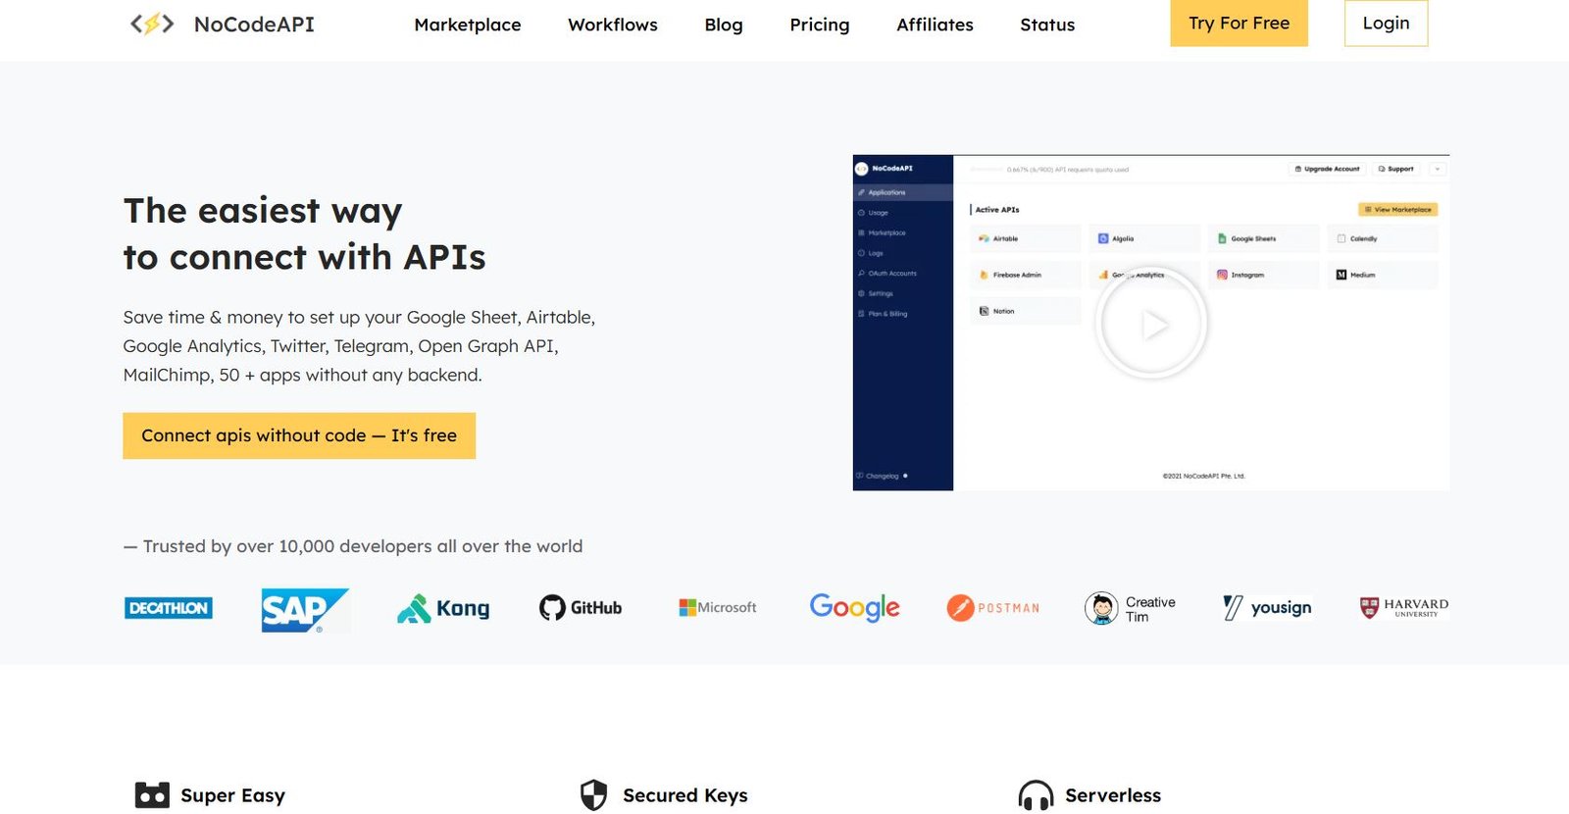This screenshot has height=814, width=1569.
Task: Click the NoCodeAPI lightning bolt logo icon
Action: (152, 24)
